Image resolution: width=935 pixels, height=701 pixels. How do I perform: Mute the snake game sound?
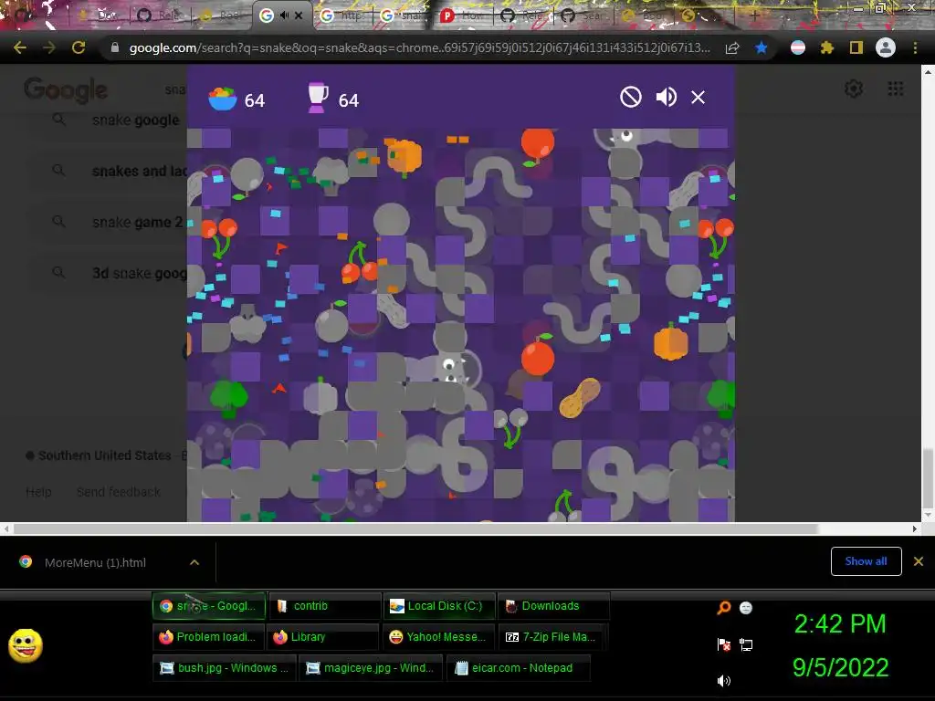pos(666,97)
